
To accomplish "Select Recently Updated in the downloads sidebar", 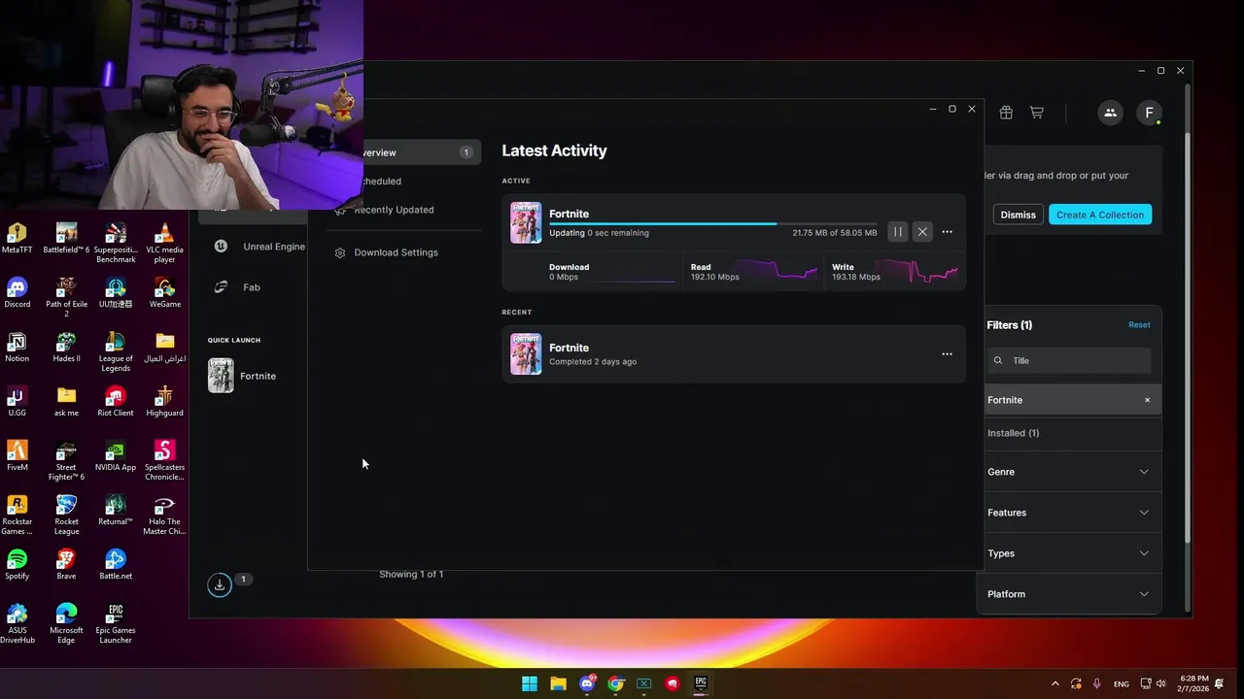I will pyautogui.click(x=394, y=210).
